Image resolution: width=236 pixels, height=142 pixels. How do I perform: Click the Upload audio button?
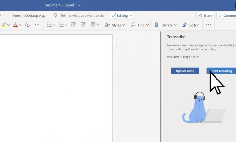pyautogui.click(x=185, y=71)
